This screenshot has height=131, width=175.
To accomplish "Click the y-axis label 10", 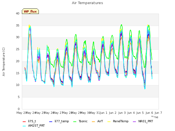I will click(x=17, y=85).
